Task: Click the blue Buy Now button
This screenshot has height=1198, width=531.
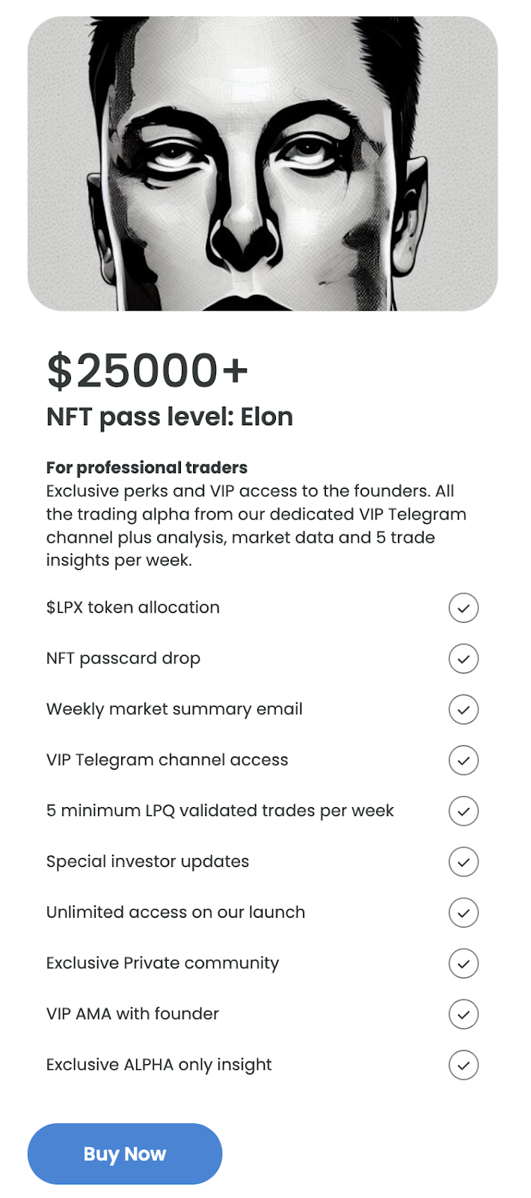Action: [x=125, y=1154]
